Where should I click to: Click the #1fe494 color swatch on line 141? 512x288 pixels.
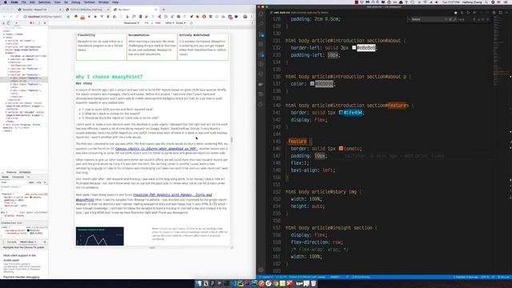(x=341, y=112)
